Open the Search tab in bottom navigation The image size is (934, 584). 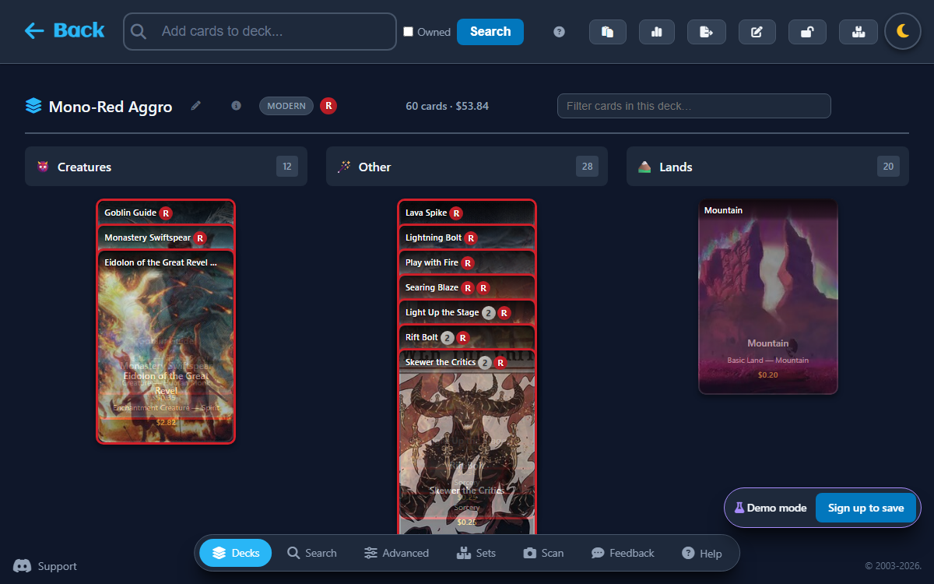coord(312,553)
